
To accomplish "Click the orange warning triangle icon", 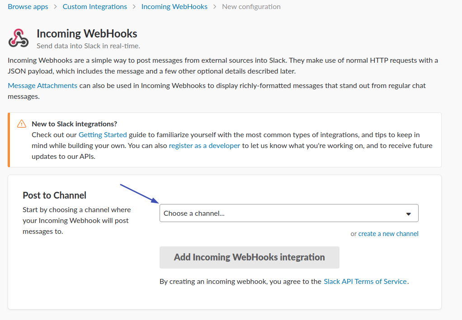I will click(x=21, y=124).
